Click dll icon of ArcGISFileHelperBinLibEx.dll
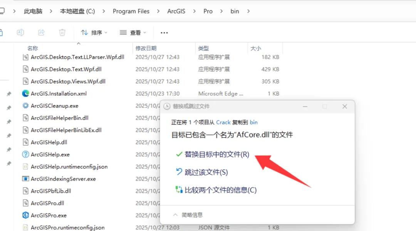This screenshot has width=416, height=231. point(25,130)
